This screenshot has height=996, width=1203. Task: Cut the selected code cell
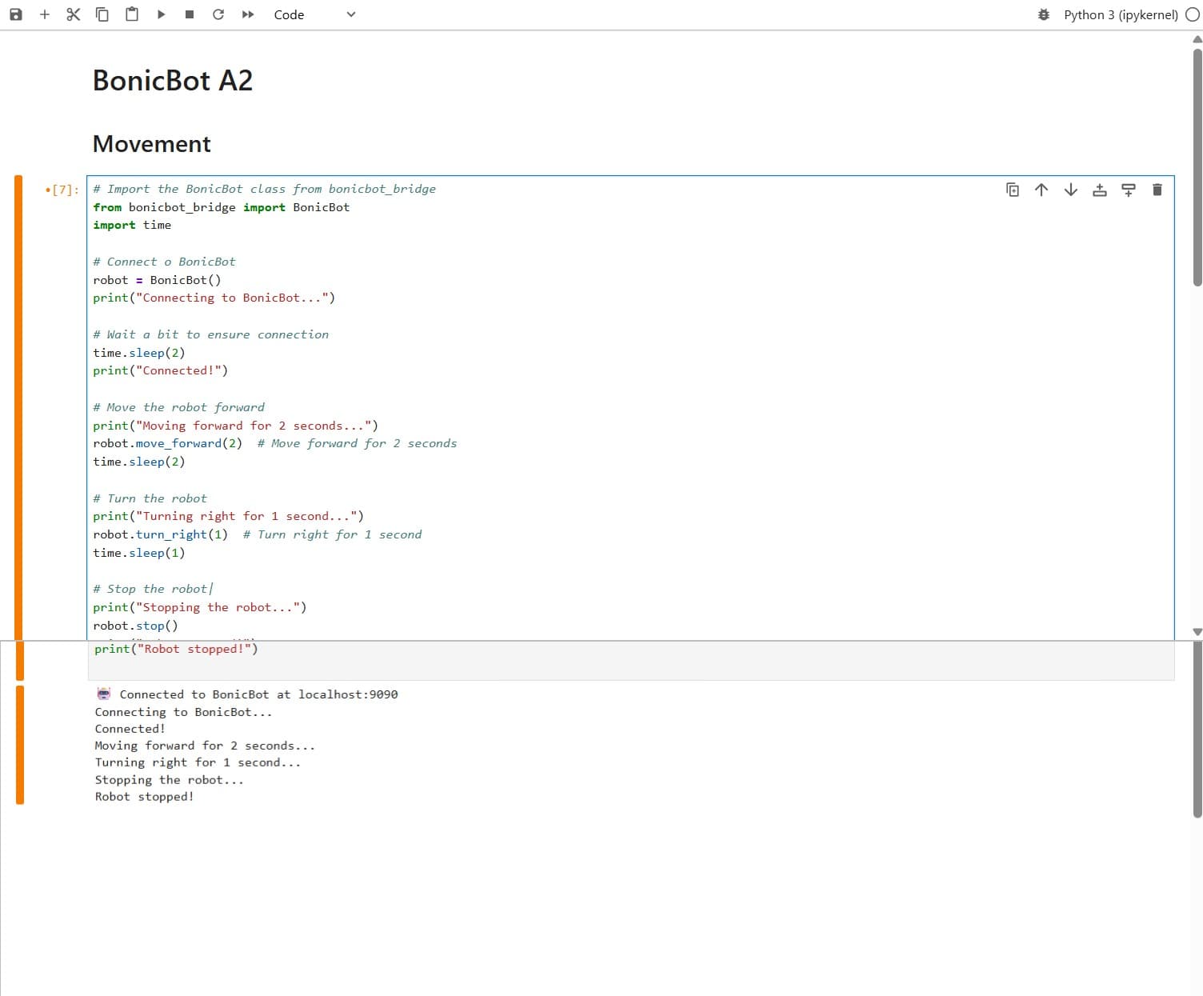(73, 14)
